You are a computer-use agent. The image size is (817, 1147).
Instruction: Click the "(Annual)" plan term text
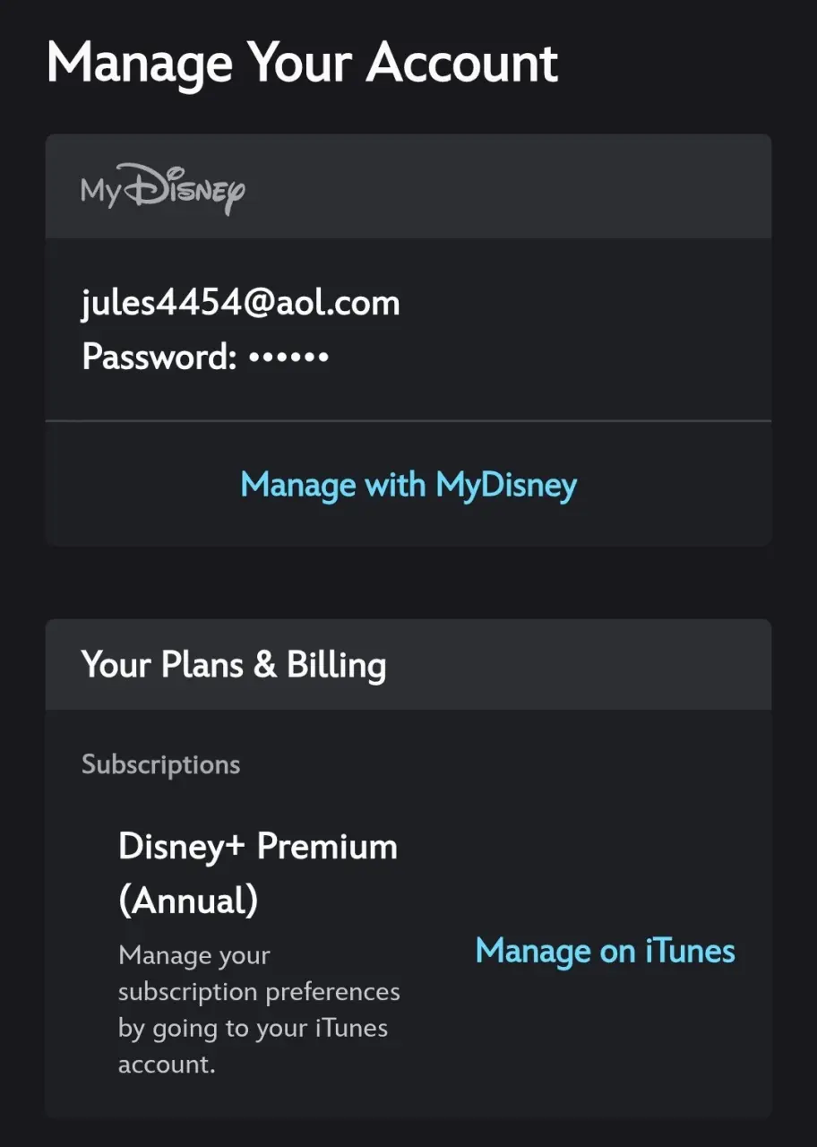click(x=188, y=901)
